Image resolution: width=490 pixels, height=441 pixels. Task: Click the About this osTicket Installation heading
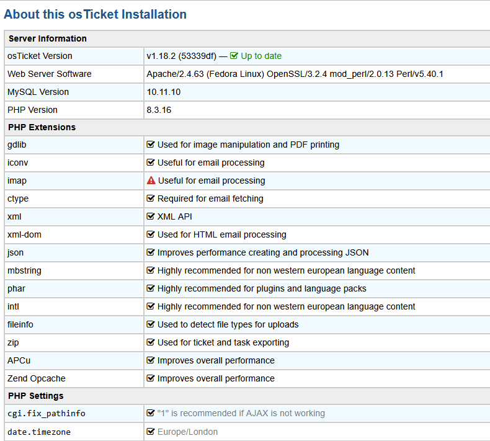(95, 14)
